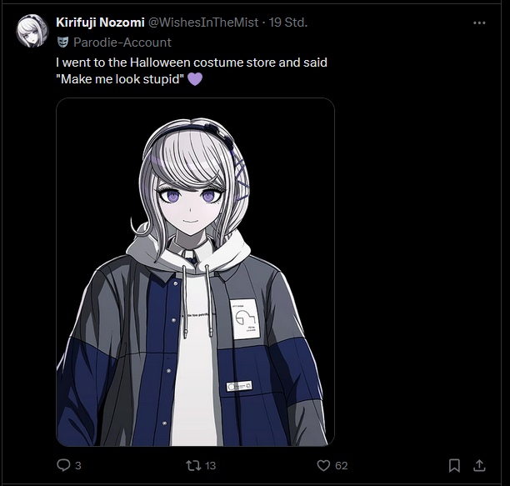The image size is (510, 486).
Task: Click the text line about the Halloween costume store
Action: [192, 63]
